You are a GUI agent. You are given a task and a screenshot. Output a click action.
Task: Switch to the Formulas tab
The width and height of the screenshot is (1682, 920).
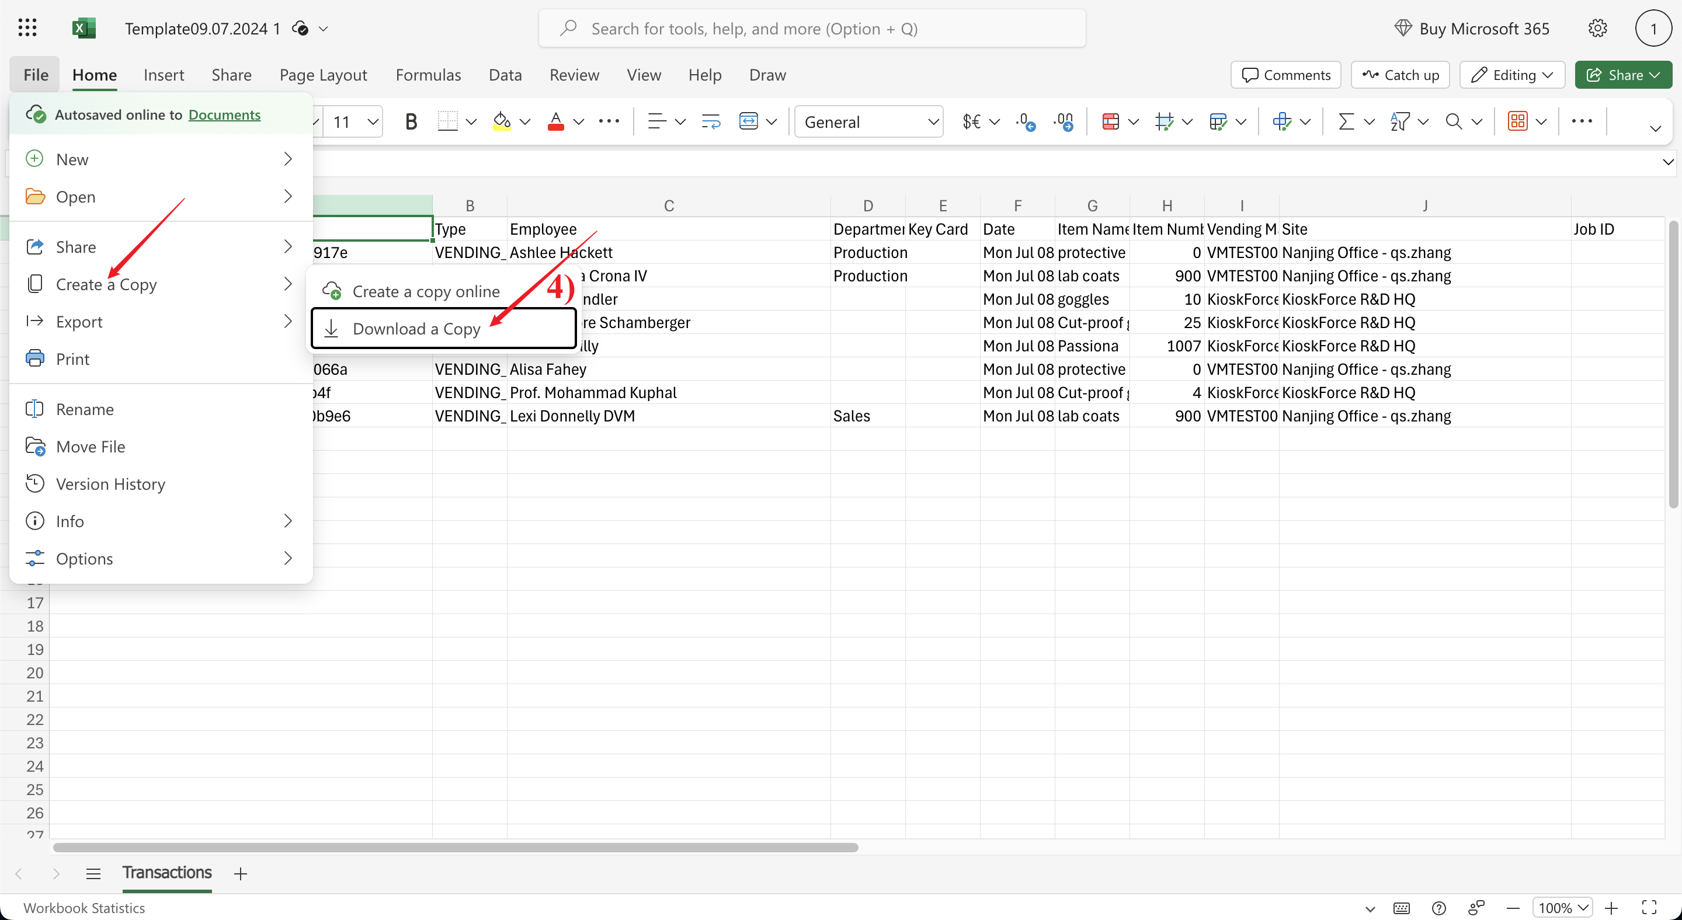(428, 74)
